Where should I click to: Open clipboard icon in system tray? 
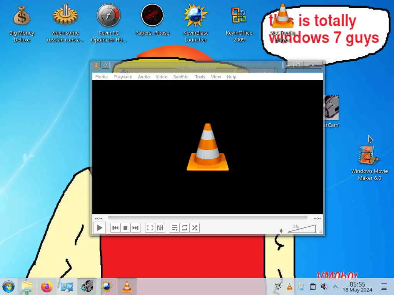[x=312, y=287]
